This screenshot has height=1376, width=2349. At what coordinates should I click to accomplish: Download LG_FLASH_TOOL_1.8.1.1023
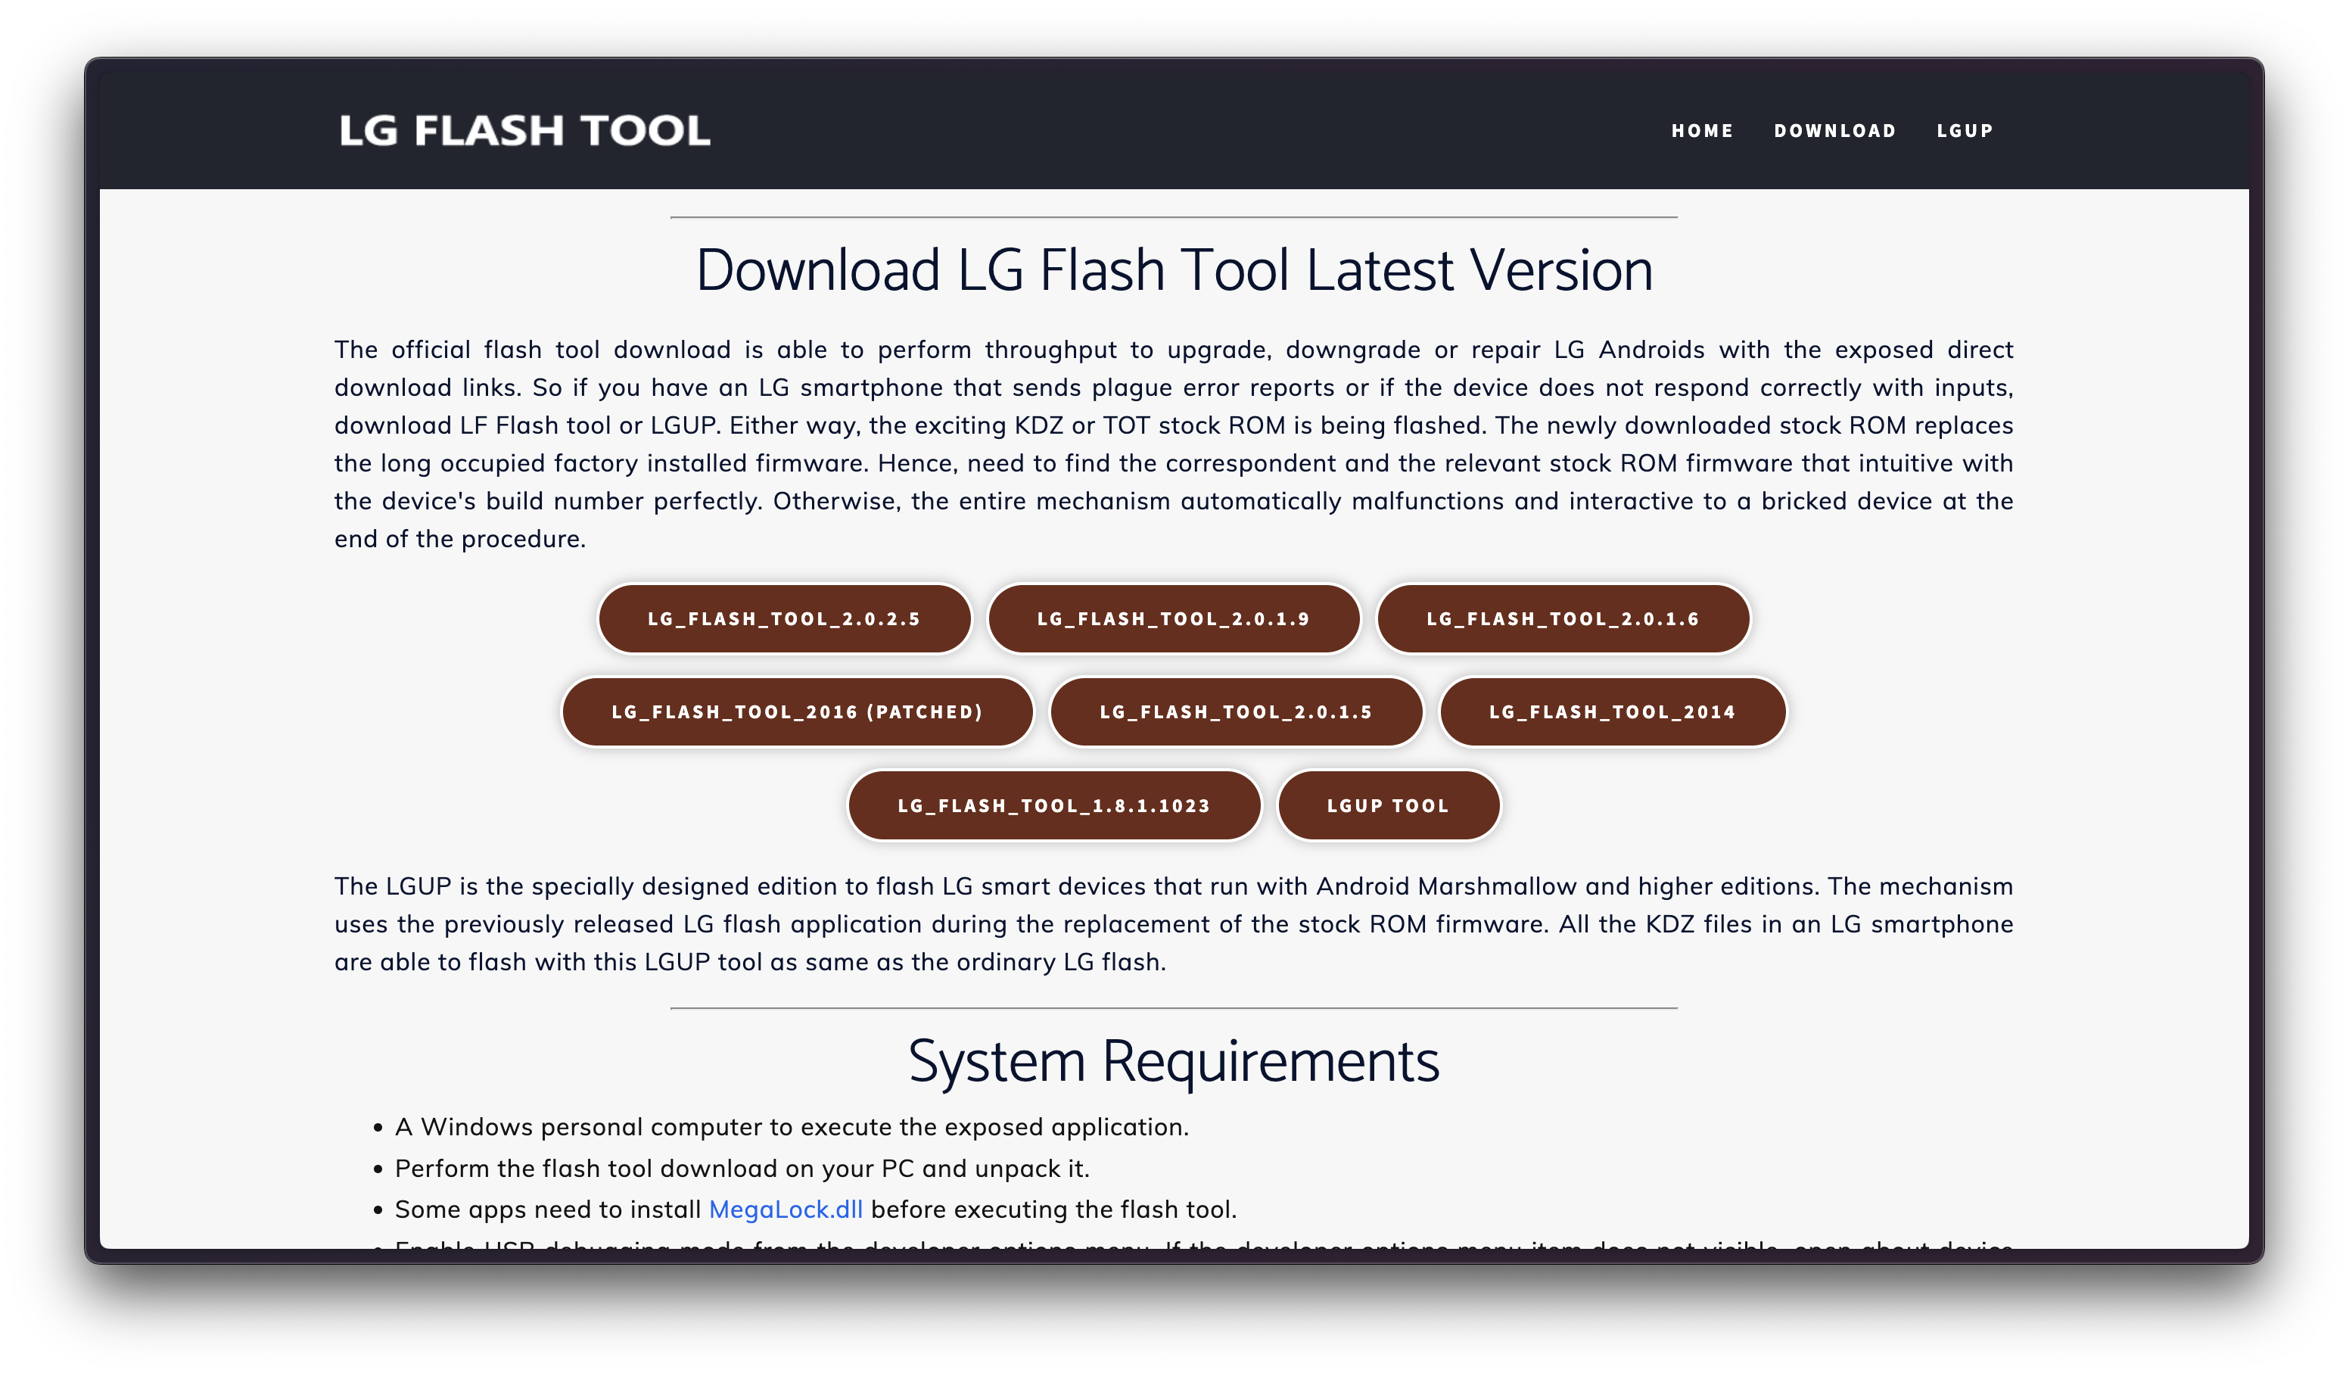1053,805
